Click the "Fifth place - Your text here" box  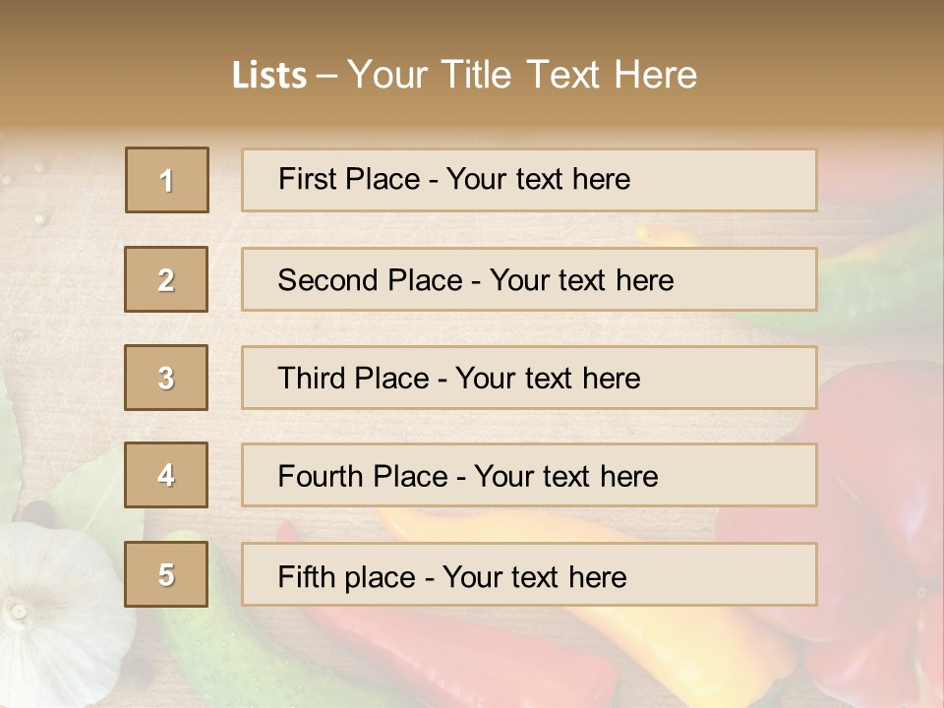(x=529, y=574)
